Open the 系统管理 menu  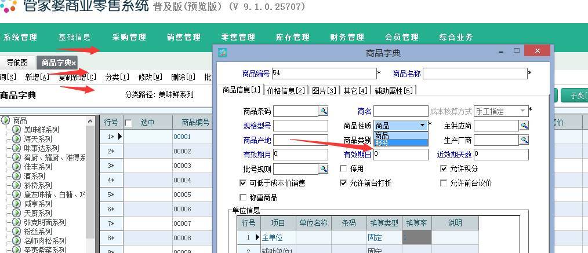click(x=20, y=38)
